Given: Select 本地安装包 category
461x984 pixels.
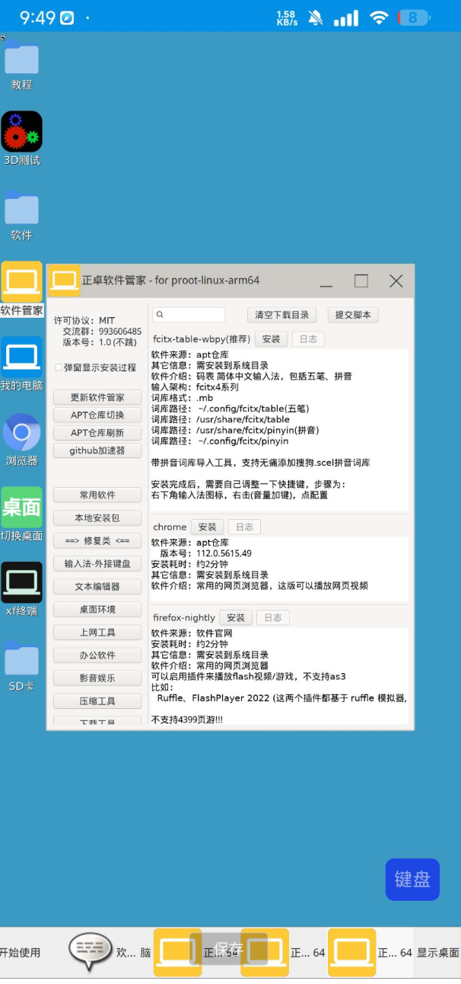Looking at the screenshot, I should tap(97, 518).
